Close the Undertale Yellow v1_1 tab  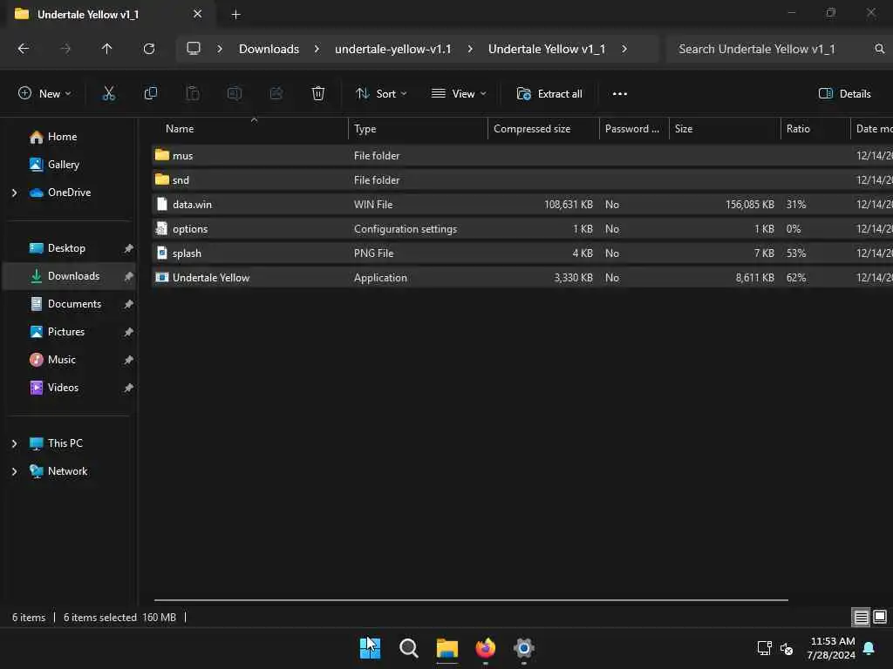click(x=198, y=14)
